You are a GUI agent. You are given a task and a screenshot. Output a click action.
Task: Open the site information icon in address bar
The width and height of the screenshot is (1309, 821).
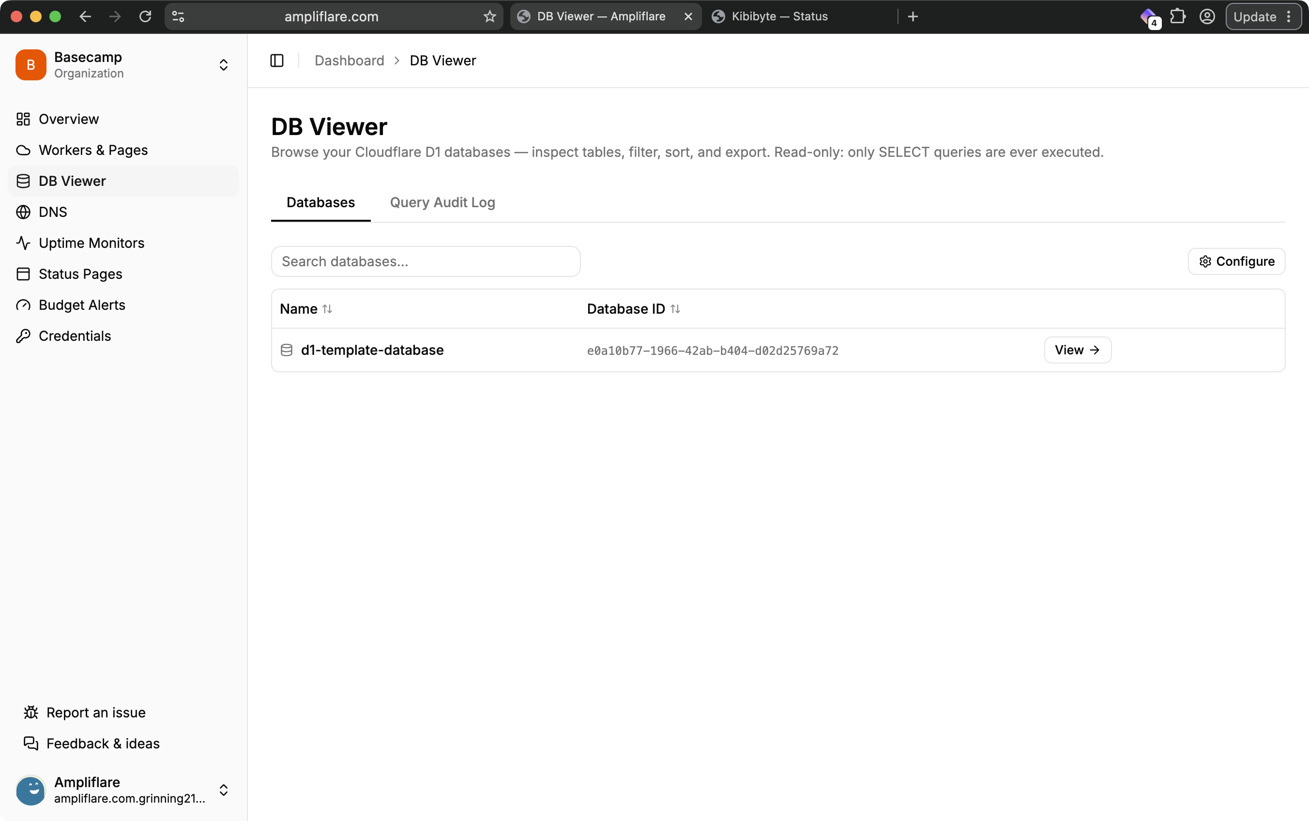pyautogui.click(x=178, y=16)
